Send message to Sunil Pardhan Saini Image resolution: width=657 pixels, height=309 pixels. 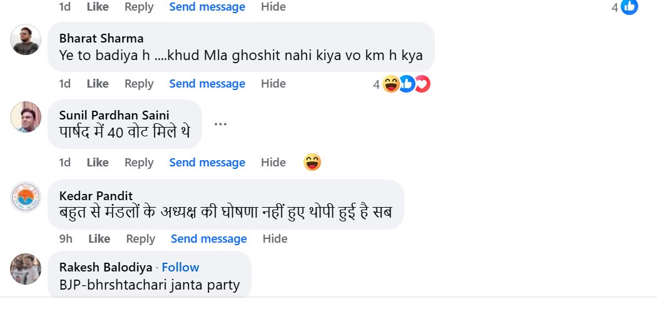point(207,163)
